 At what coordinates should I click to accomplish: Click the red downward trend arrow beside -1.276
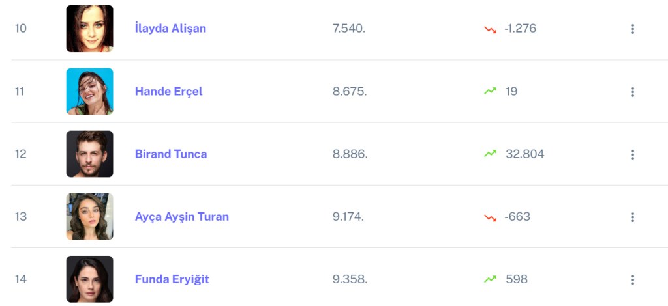point(490,29)
